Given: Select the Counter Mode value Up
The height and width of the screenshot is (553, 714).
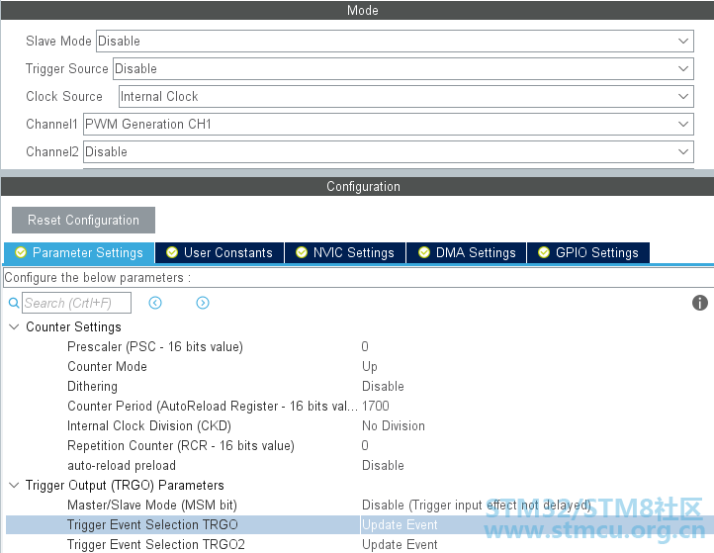Looking at the screenshot, I should pyautogui.click(x=369, y=367).
